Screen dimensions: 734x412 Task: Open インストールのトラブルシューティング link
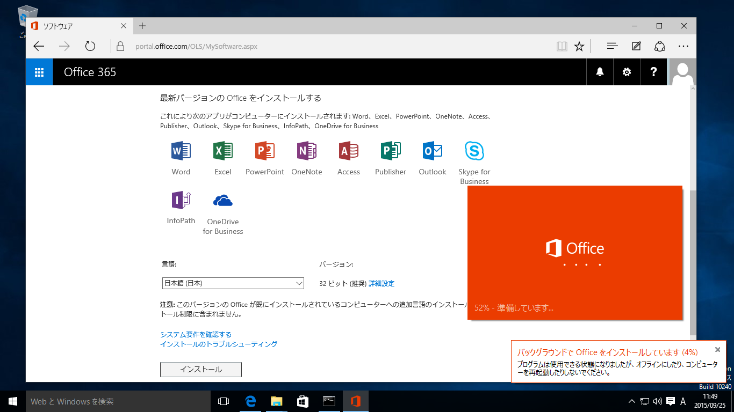(x=219, y=344)
